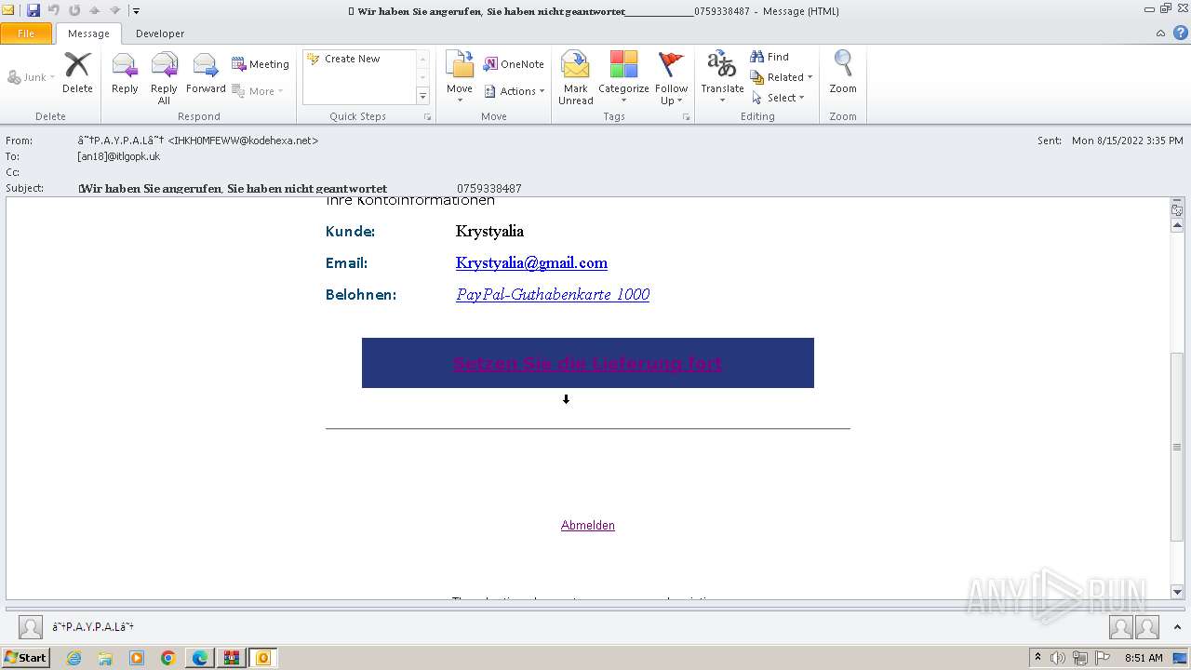Open the File tab

coord(26,33)
